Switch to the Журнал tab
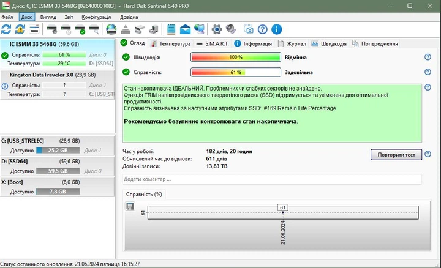Viewport: 441px width, 268px height. 292,44
